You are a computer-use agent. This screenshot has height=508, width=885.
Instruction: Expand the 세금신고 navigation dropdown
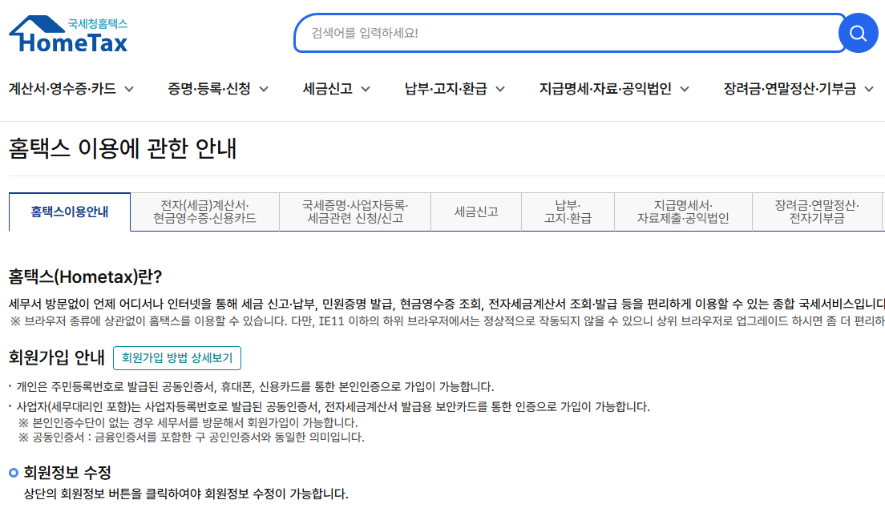333,90
